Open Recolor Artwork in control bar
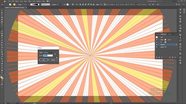186x104 pixels. pos(73,5)
